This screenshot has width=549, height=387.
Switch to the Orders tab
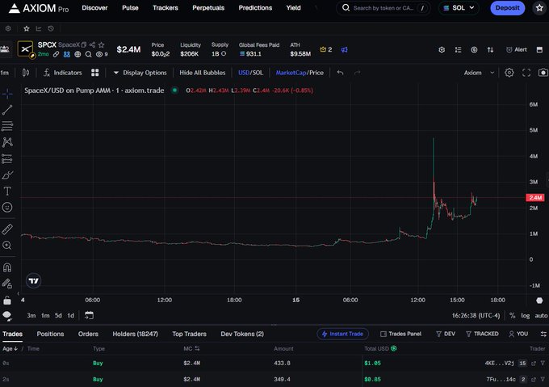coord(88,334)
